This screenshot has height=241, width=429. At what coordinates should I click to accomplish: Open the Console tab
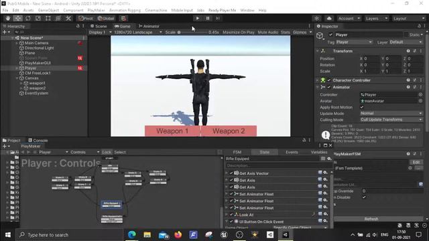click(38, 141)
